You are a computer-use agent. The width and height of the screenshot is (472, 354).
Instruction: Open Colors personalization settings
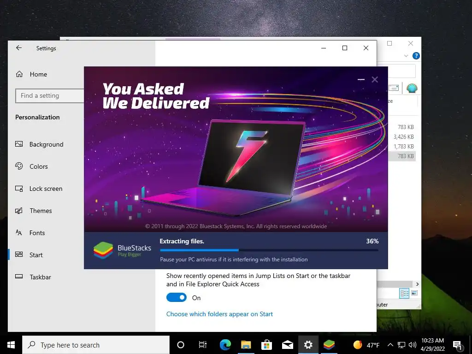pyautogui.click(x=39, y=166)
